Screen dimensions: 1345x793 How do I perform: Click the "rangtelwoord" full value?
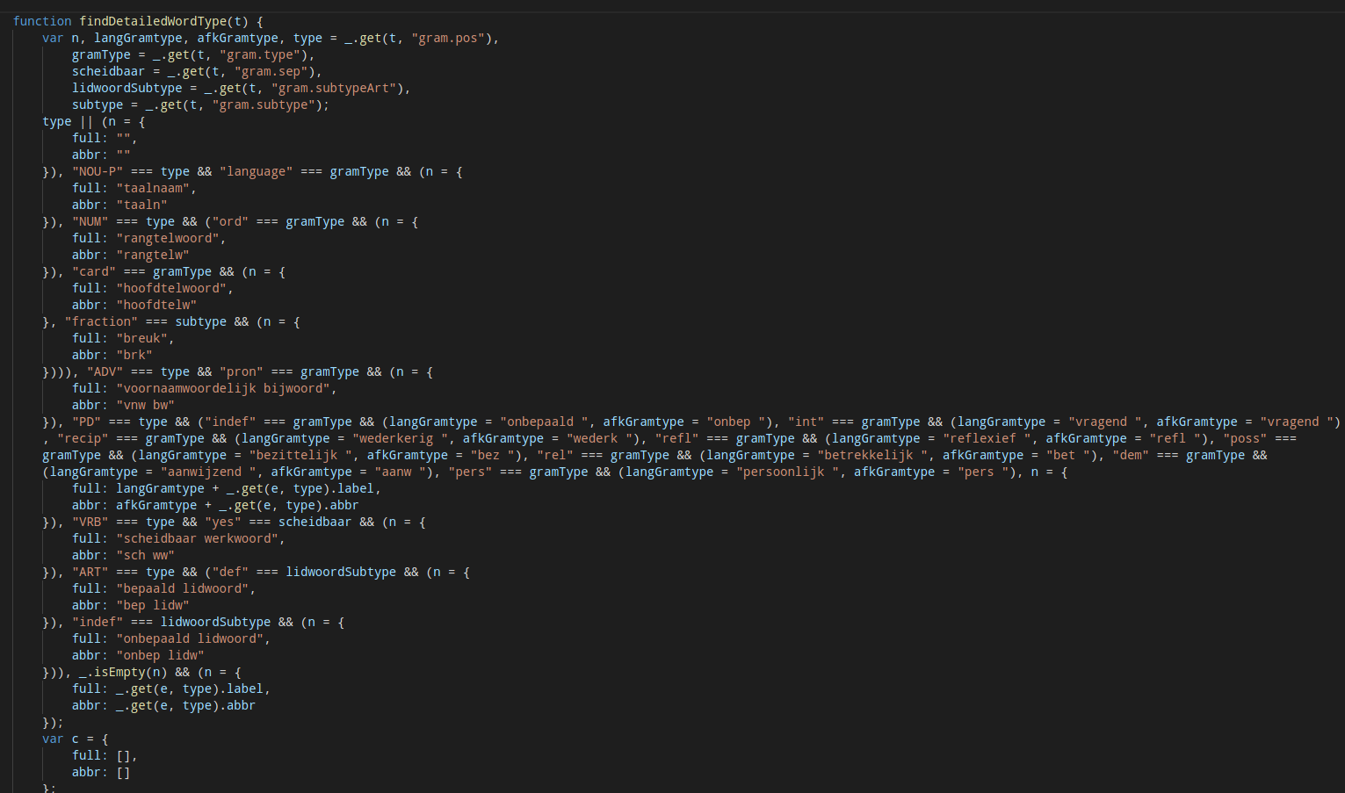click(x=167, y=238)
